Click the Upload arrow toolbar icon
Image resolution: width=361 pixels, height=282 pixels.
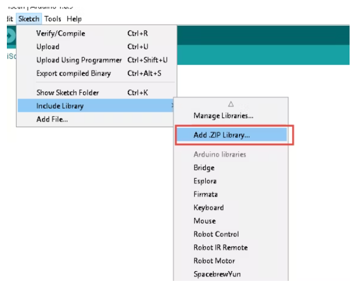[10, 36]
